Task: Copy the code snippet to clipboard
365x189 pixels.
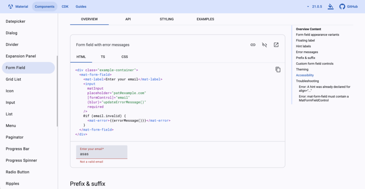Action: click(278, 69)
